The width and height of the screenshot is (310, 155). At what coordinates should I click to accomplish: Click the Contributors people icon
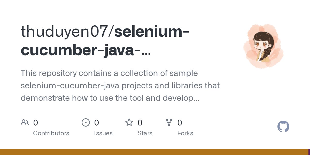pyautogui.click(x=25, y=122)
